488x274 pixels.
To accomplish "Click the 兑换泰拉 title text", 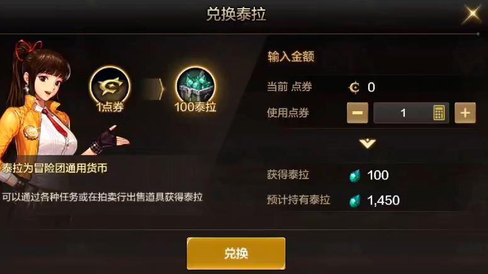I will [236, 14].
